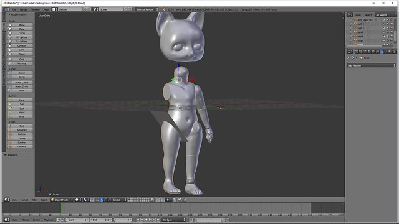Open the outliner Search menu

[368, 15]
